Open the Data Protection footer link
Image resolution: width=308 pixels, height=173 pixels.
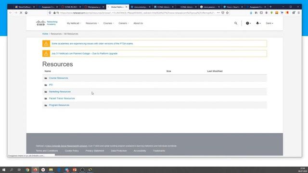pyautogui.click(x=119, y=151)
